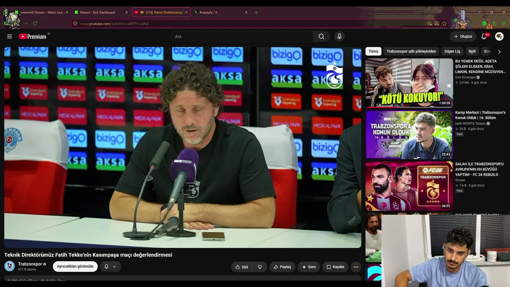Switch to Stream - Kick Dashboard tab

(x=101, y=12)
